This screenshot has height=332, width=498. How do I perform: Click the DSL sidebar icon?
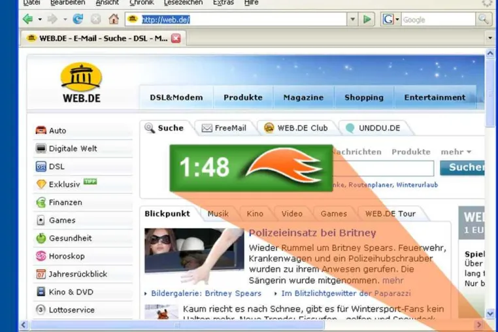(x=41, y=167)
